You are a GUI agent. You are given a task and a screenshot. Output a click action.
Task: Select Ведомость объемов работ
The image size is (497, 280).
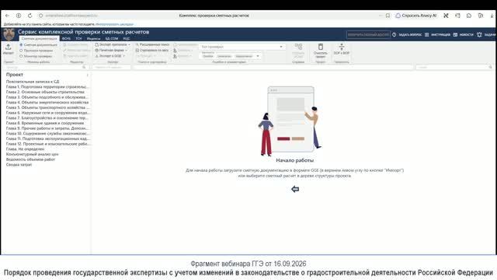(x=30, y=159)
